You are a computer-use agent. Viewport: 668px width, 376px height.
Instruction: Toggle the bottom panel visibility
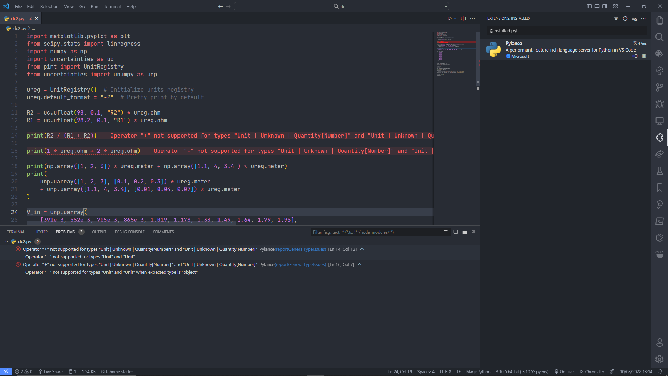tap(597, 6)
